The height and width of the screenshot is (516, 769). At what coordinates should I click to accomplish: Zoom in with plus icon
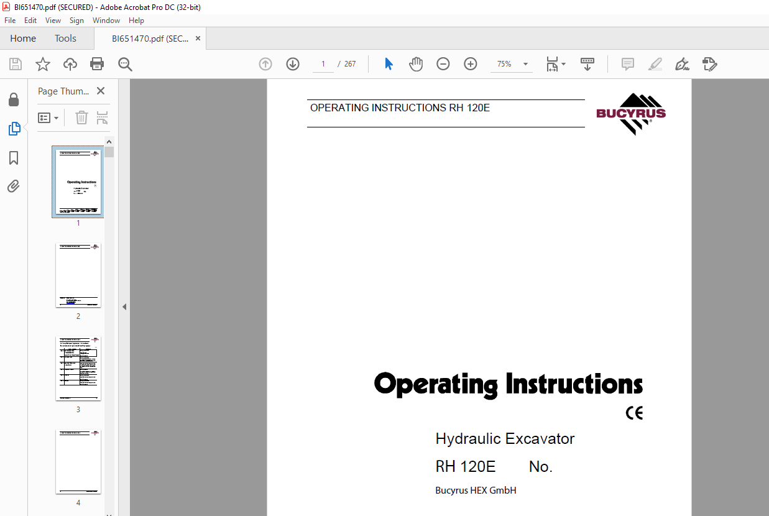coord(471,64)
